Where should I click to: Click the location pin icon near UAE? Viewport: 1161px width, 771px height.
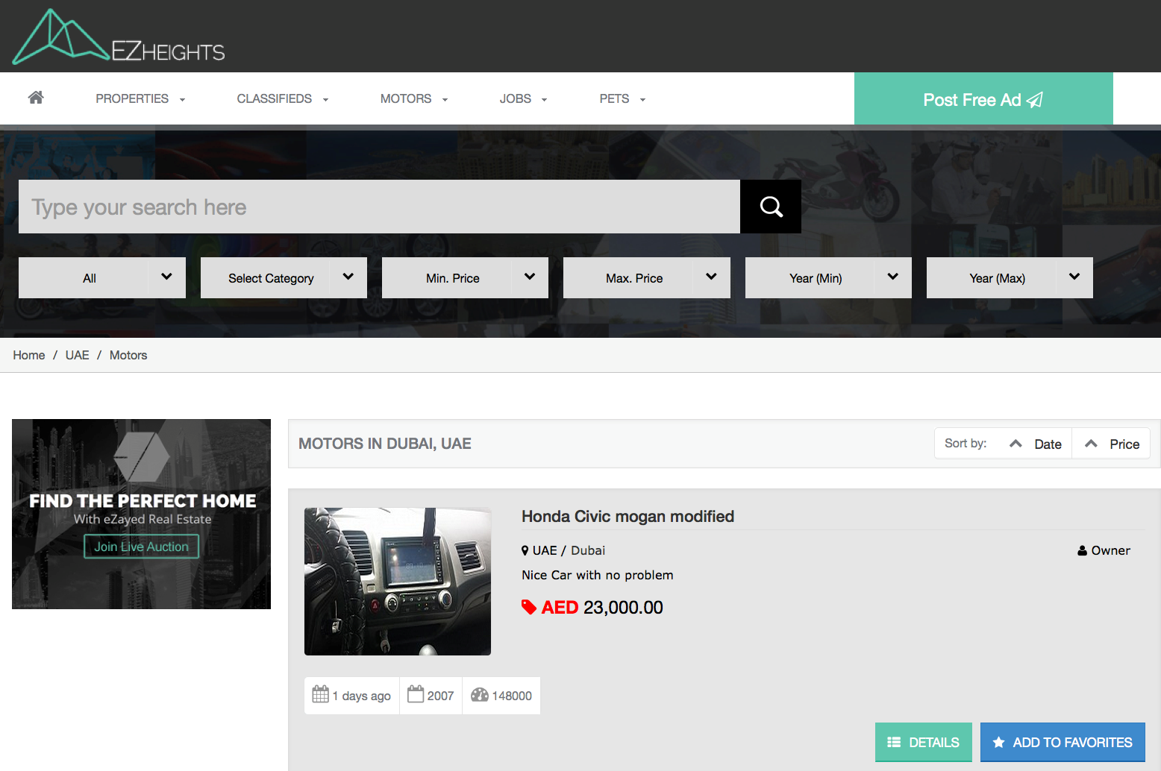coord(525,550)
